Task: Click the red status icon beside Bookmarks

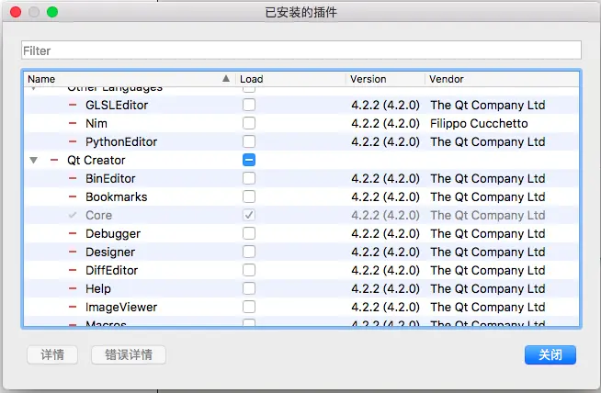Action: 73,196
